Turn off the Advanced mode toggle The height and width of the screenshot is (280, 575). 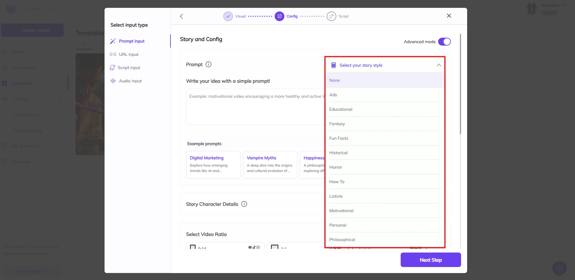[444, 42]
